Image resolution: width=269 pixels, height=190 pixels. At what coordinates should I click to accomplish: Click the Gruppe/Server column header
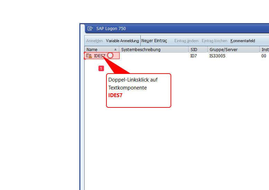pyautogui.click(x=233, y=50)
